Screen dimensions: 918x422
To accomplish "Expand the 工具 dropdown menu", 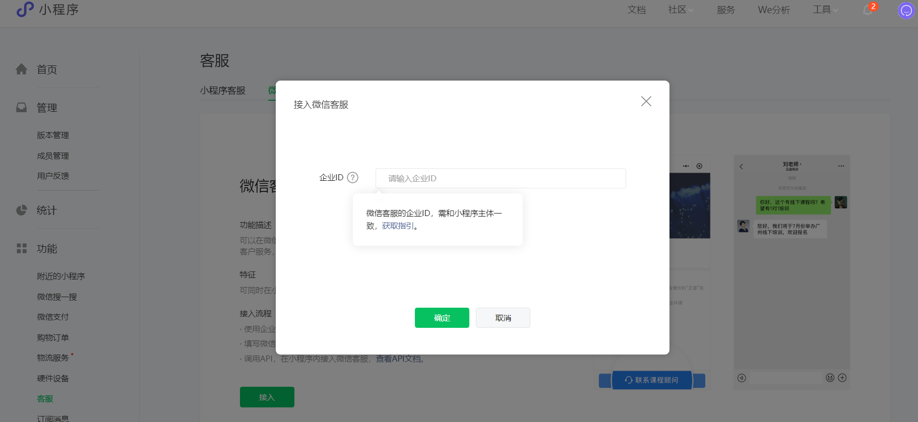I will pos(826,10).
